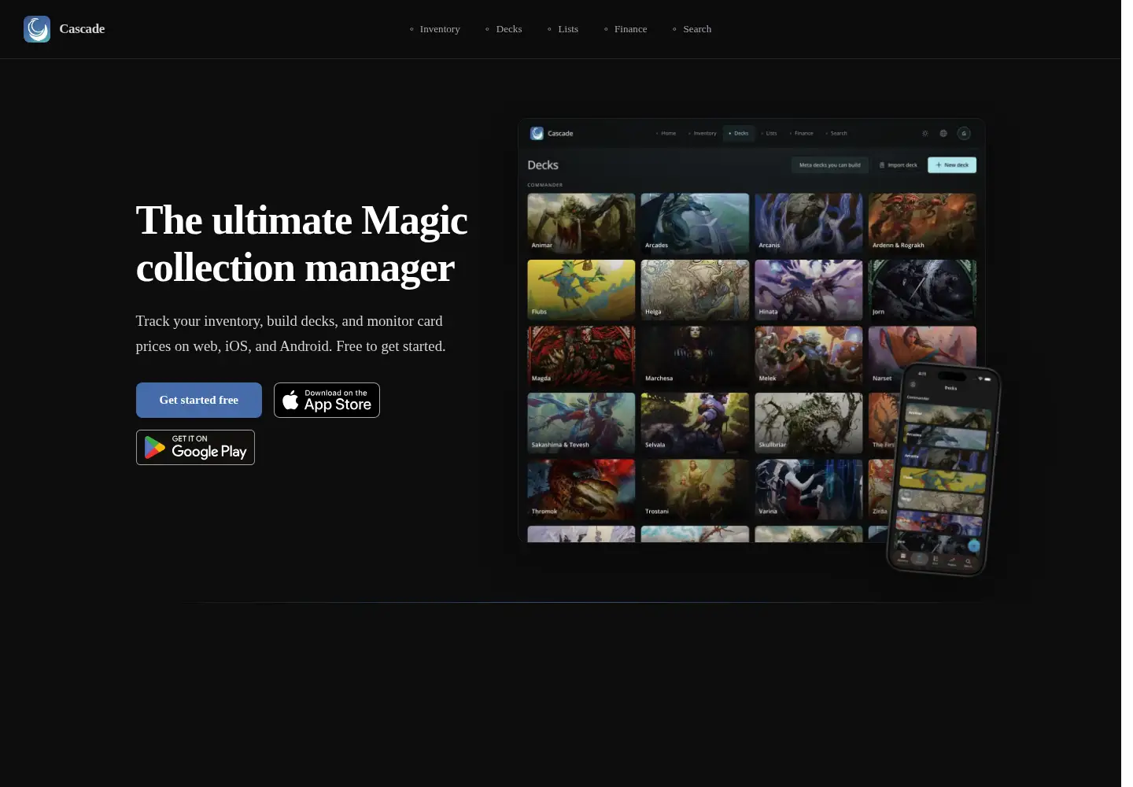
Task: Select the active Decks tab in preview screenshot
Action: pos(739,133)
